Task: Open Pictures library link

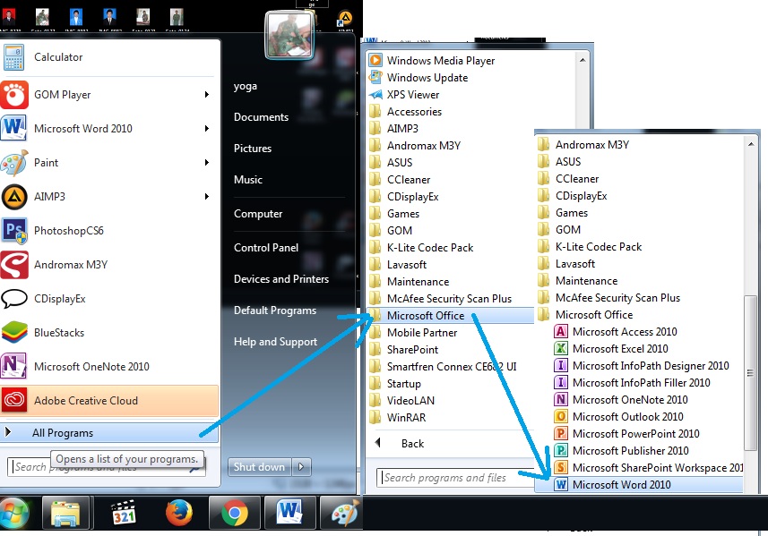Action: pyautogui.click(x=252, y=149)
